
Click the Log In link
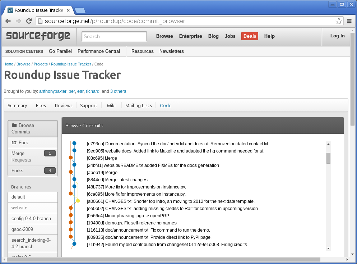pos(337,36)
